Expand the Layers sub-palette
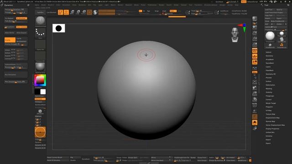 point(268,67)
